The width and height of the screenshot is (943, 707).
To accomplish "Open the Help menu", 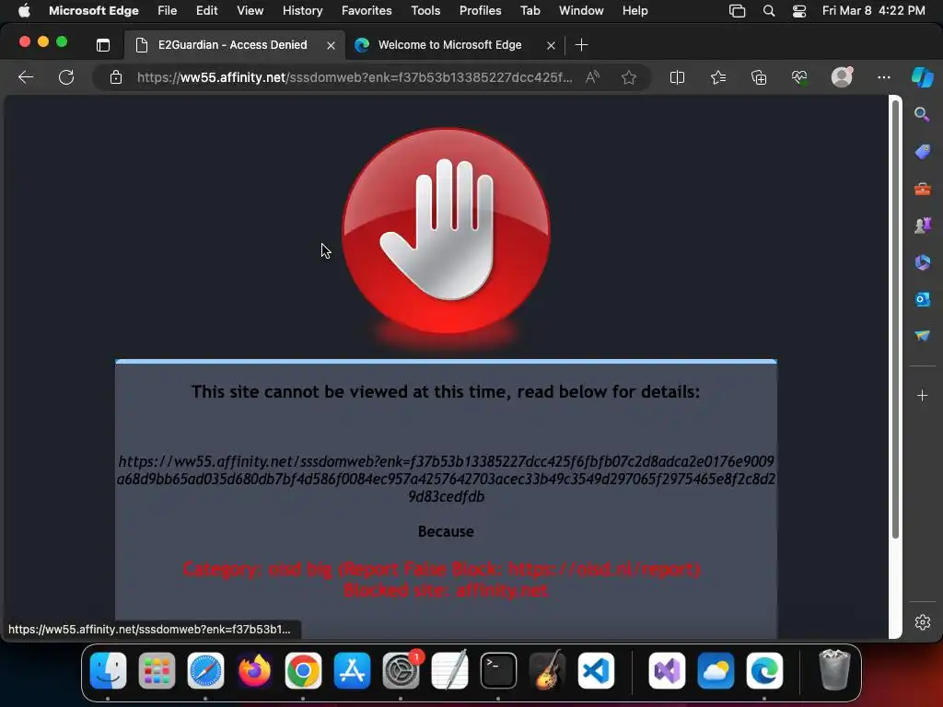I will (635, 11).
